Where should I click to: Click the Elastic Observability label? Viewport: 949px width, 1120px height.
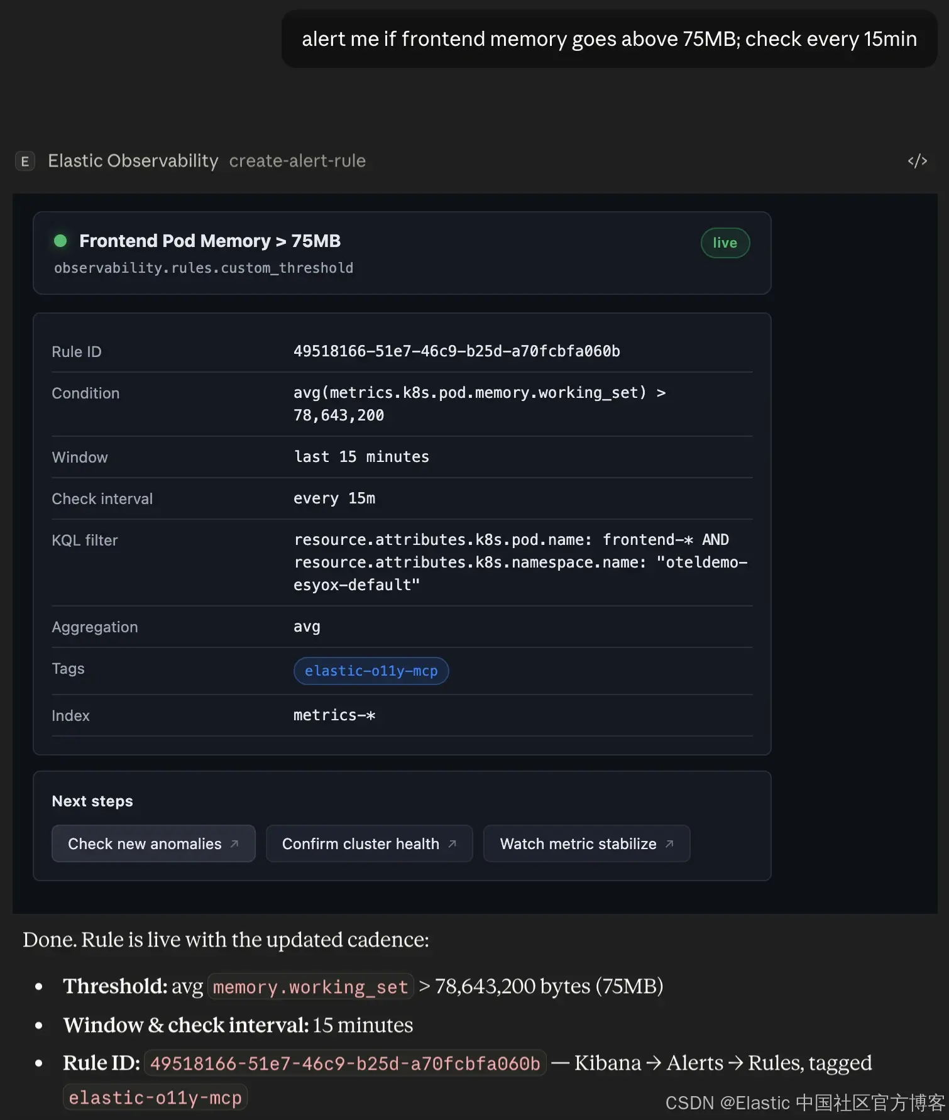[x=133, y=161]
